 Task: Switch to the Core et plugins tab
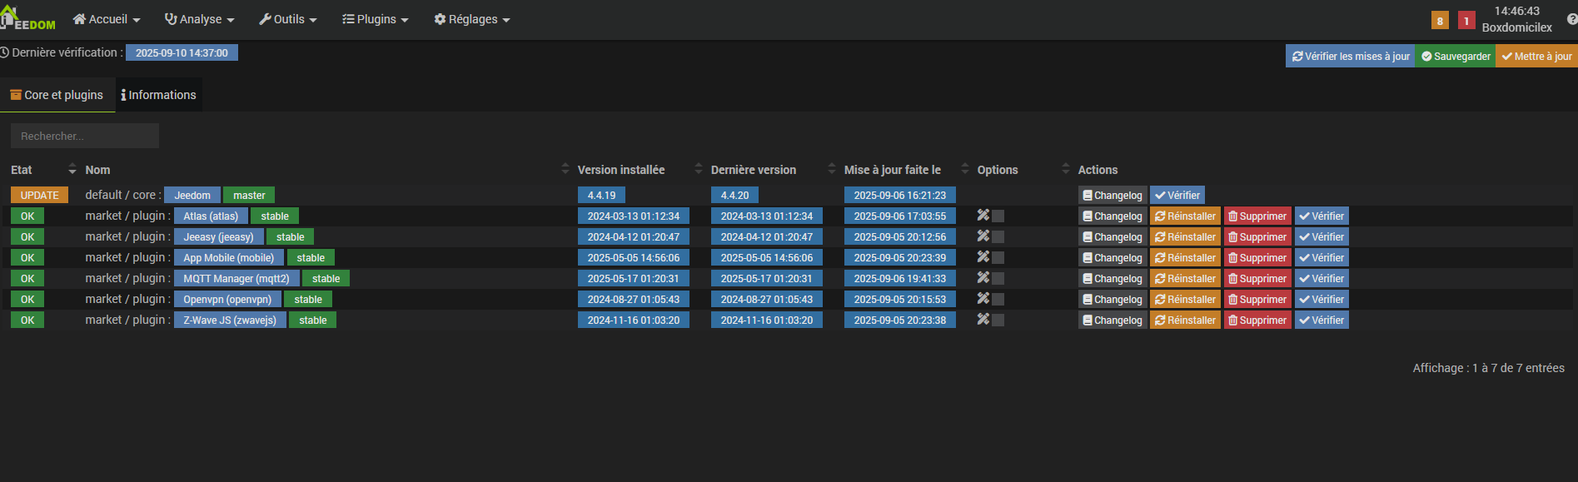click(57, 95)
